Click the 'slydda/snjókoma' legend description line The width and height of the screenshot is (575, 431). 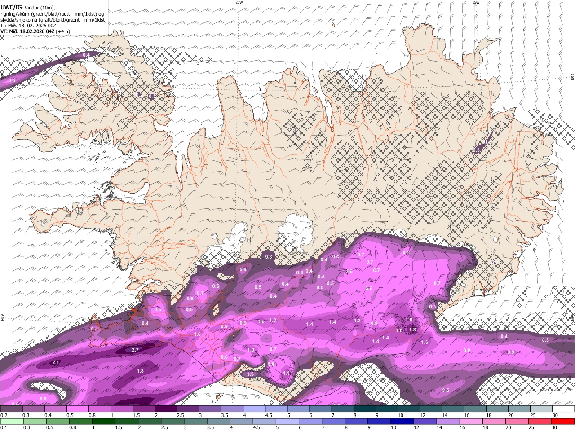pyautogui.click(x=53, y=20)
